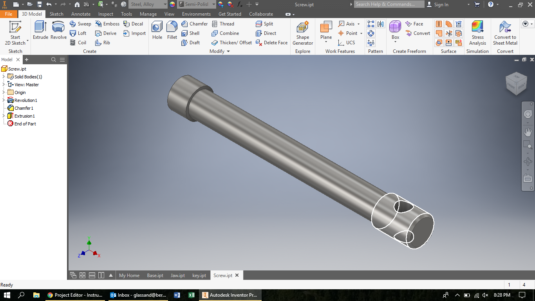Viewport: 535px width, 301px height.
Task: Open the Sketch ribbon tab
Action: pos(56,14)
